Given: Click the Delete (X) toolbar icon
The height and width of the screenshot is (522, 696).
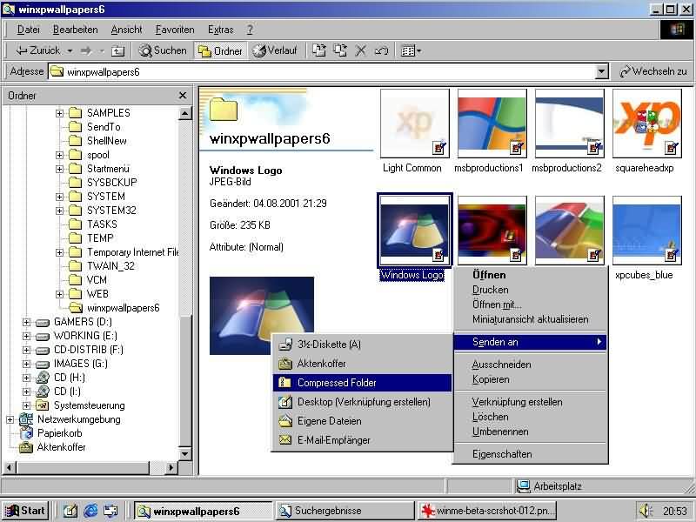Looking at the screenshot, I should pyautogui.click(x=361, y=50).
